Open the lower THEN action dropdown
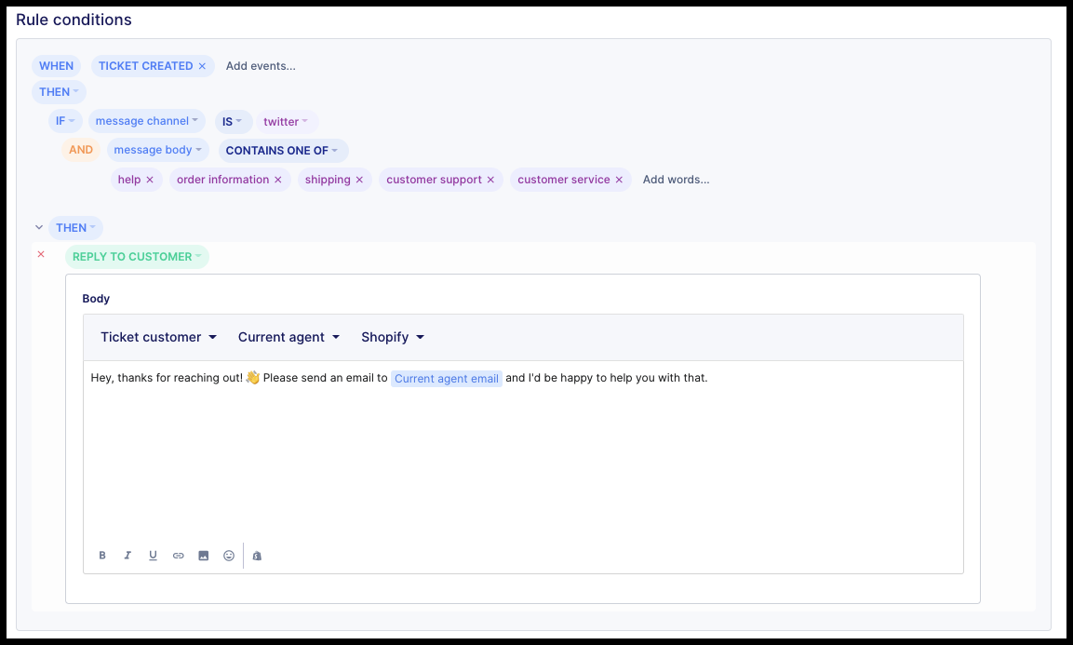 coord(75,228)
